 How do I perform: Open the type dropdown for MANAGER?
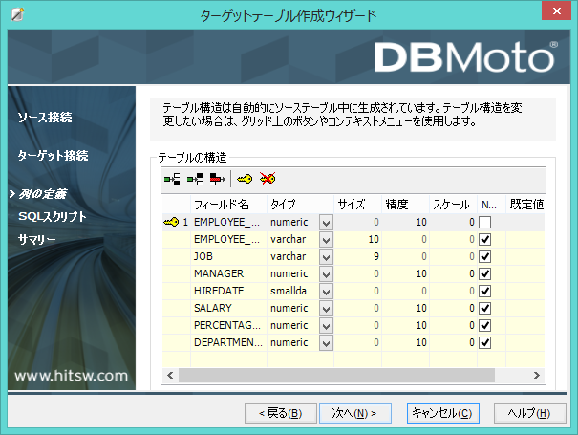click(326, 274)
